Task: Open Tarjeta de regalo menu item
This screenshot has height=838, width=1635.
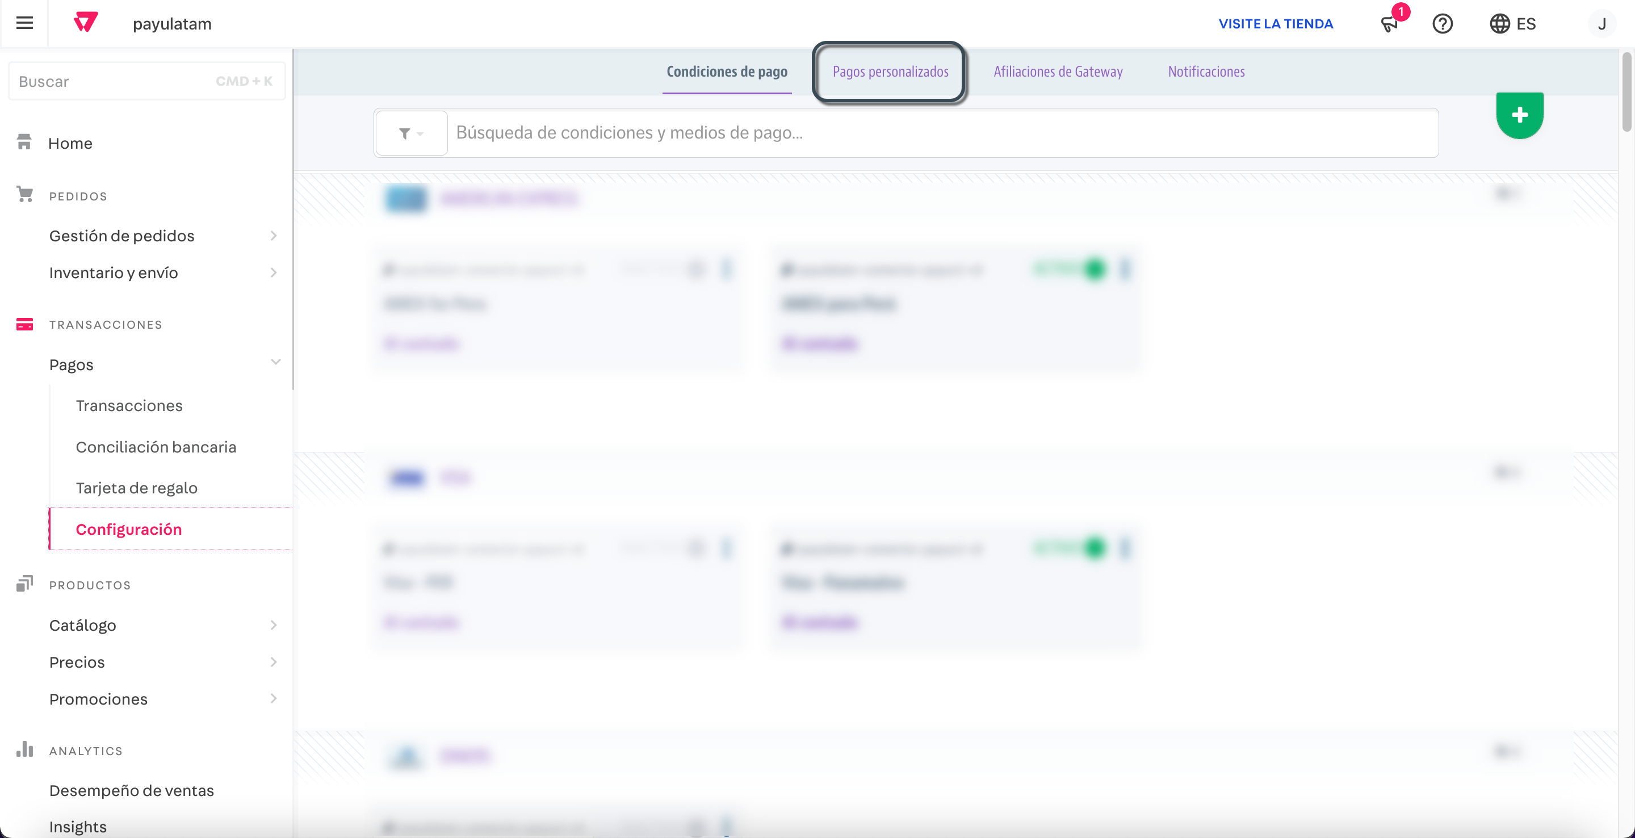Action: pyautogui.click(x=136, y=488)
